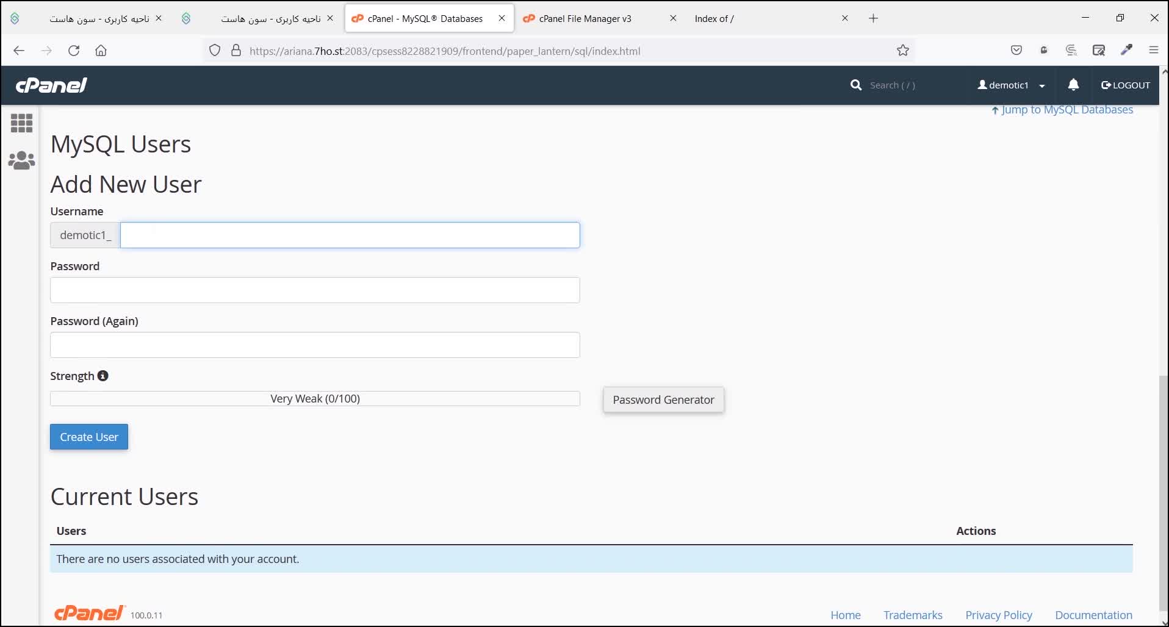Switch to cPanel File Manager v3 tab
Screen dimensions: 1169x627
click(584, 18)
